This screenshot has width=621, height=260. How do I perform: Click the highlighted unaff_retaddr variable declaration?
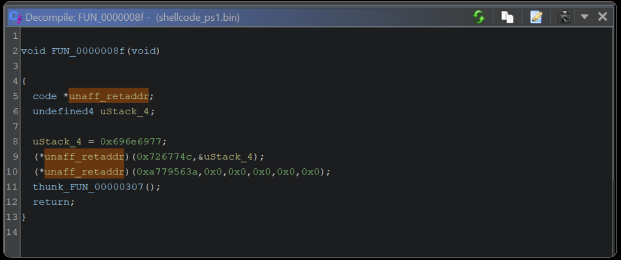pyautogui.click(x=109, y=96)
